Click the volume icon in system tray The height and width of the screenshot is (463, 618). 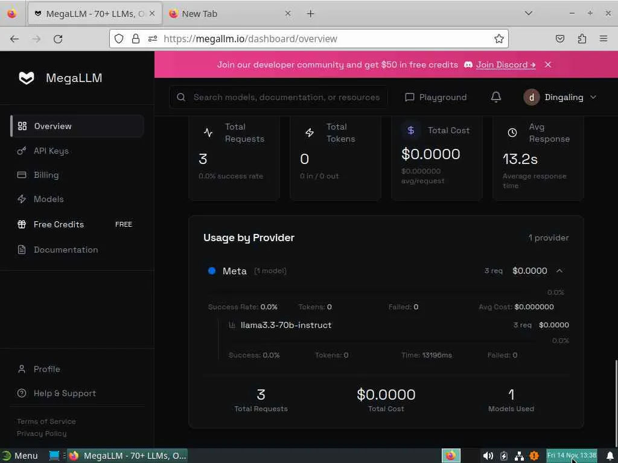click(x=488, y=456)
